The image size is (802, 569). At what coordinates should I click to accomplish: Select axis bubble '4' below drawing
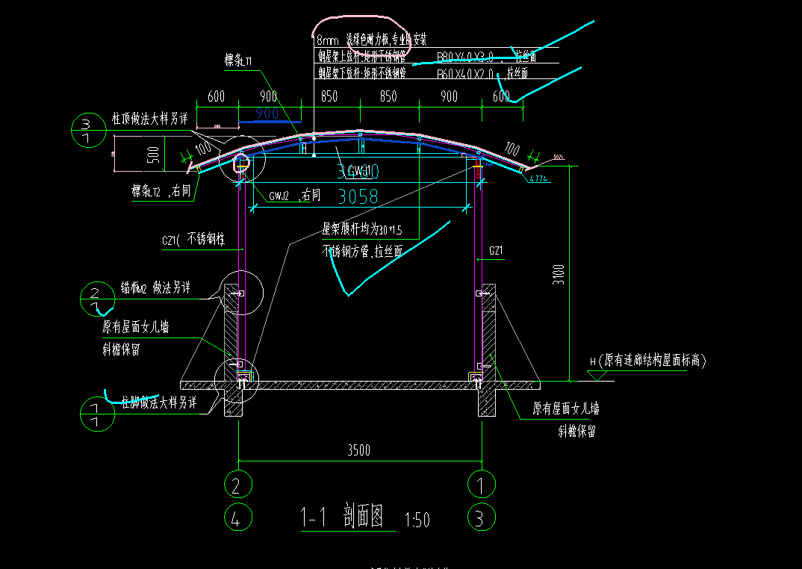[238, 517]
